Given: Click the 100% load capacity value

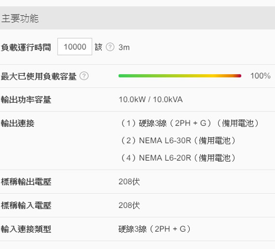Looking at the screenshot, I should click(260, 76).
